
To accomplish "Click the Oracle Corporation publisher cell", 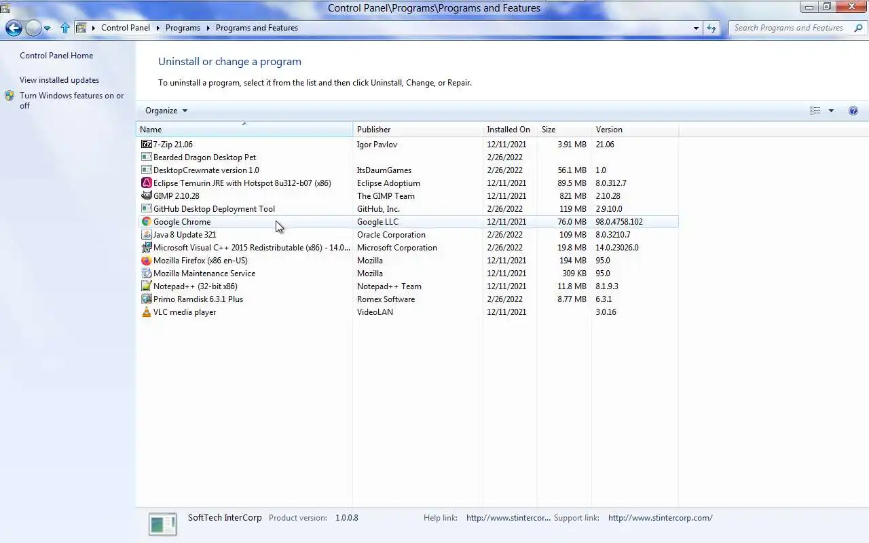I will [x=391, y=234].
